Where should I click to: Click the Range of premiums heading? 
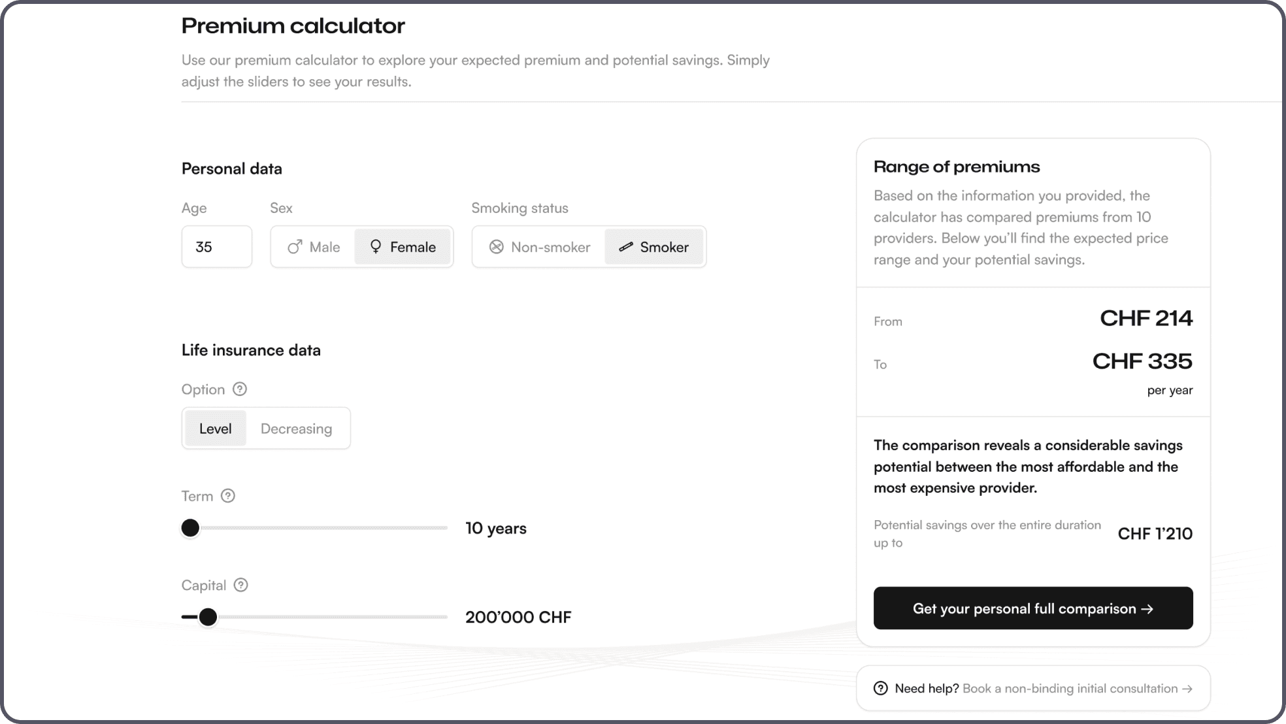coord(957,167)
